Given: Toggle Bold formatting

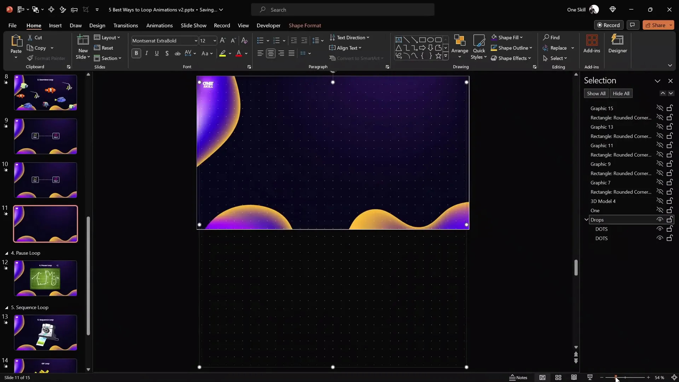Looking at the screenshot, I should click(136, 53).
